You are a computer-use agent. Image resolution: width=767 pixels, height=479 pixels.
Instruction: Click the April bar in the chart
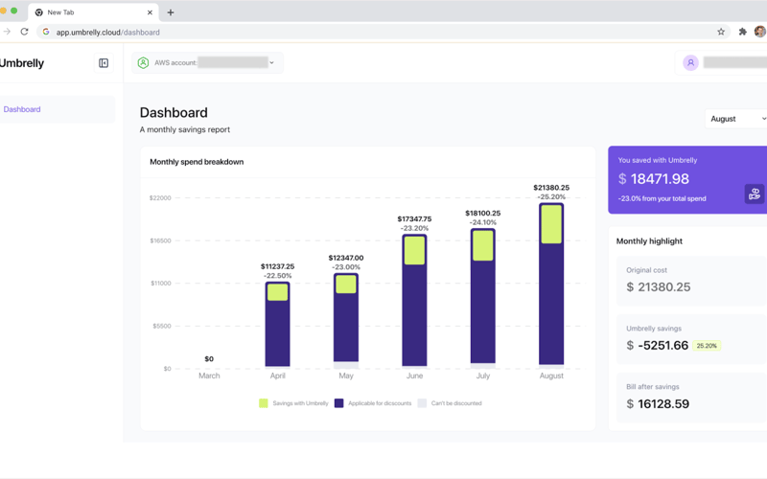pyautogui.click(x=277, y=324)
